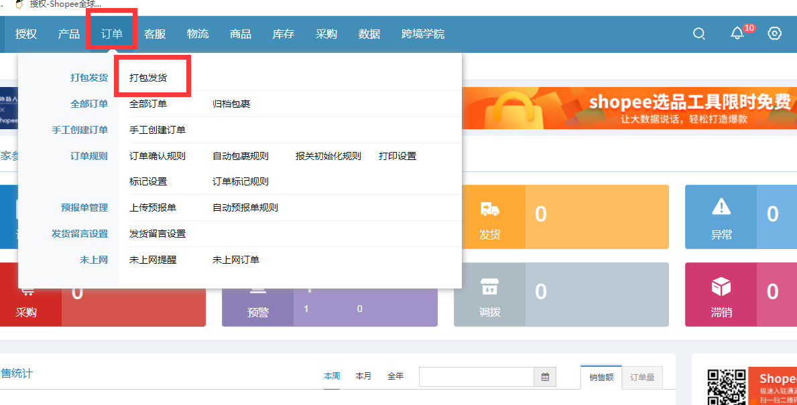Select the 销售额 tab

click(x=601, y=377)
